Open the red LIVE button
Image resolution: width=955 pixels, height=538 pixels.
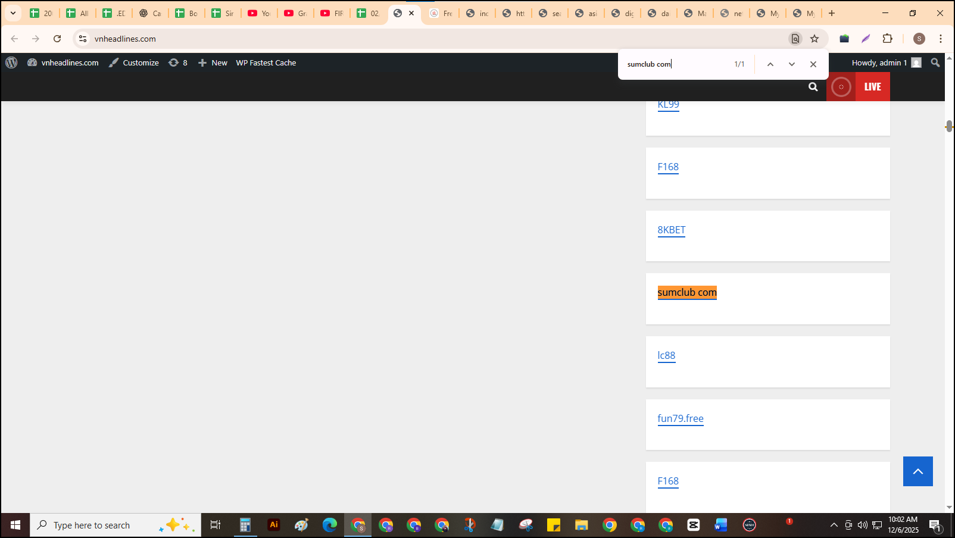(x=858, y=87)
